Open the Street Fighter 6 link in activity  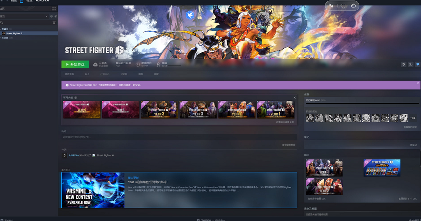pyautogui.click(x=105, y=155)
